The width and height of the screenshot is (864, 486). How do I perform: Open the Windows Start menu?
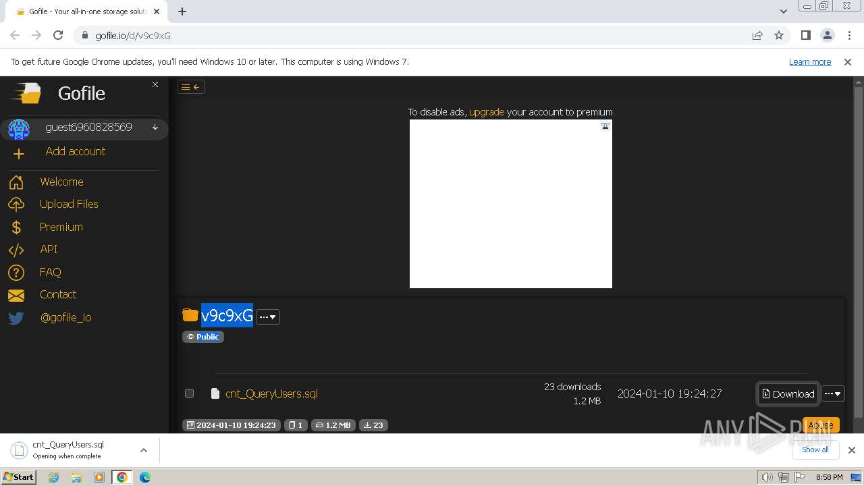18,477
